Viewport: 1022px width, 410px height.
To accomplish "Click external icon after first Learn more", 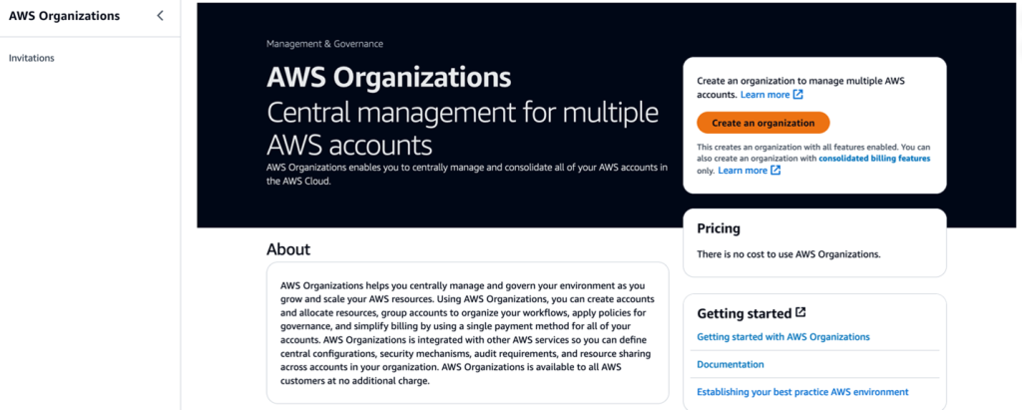I will tap(797, 95).
